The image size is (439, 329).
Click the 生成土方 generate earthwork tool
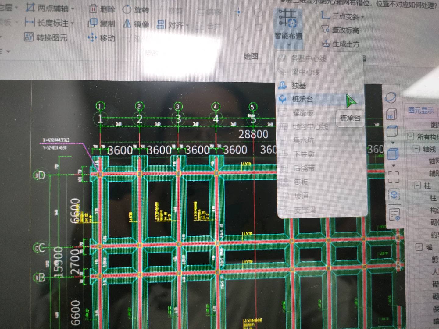point(341,44)
